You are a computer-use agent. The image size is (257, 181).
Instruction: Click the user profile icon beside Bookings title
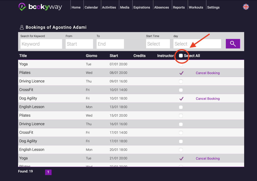point(22,27)
